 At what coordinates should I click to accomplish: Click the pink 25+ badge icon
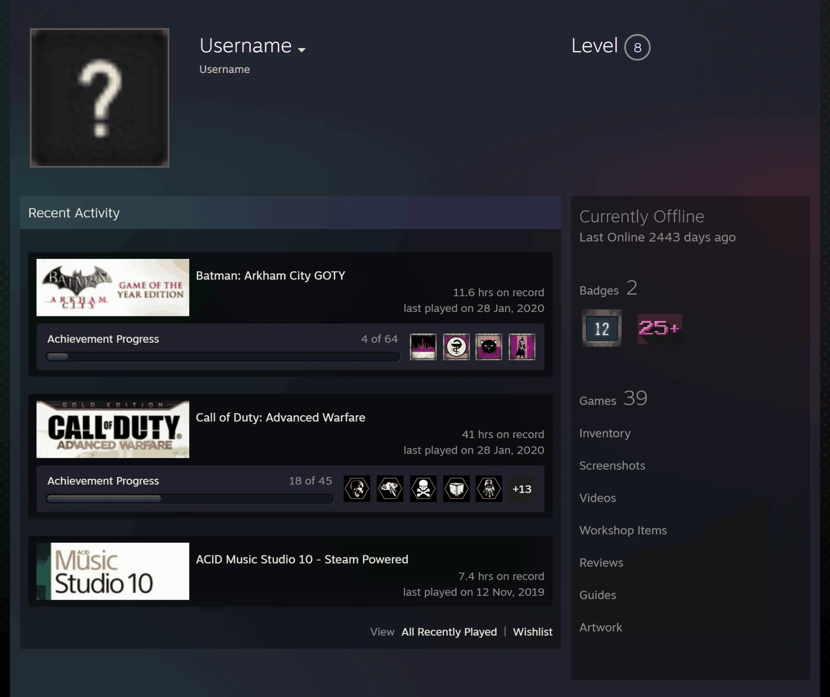[x=659, y=328]
